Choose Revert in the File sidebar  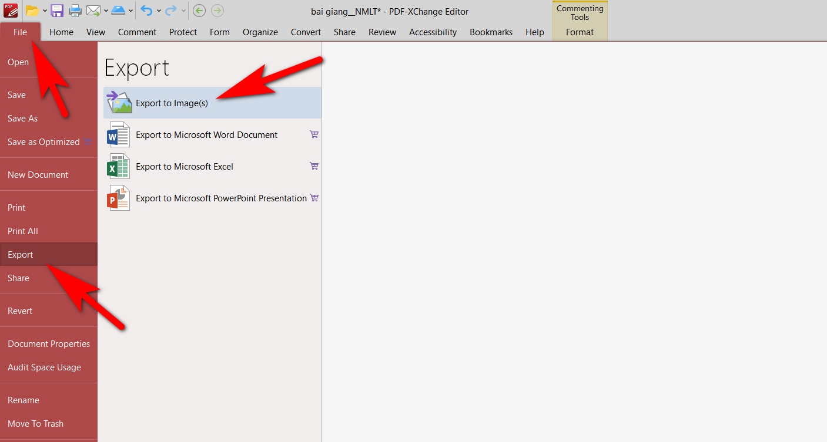coord(49,311)
